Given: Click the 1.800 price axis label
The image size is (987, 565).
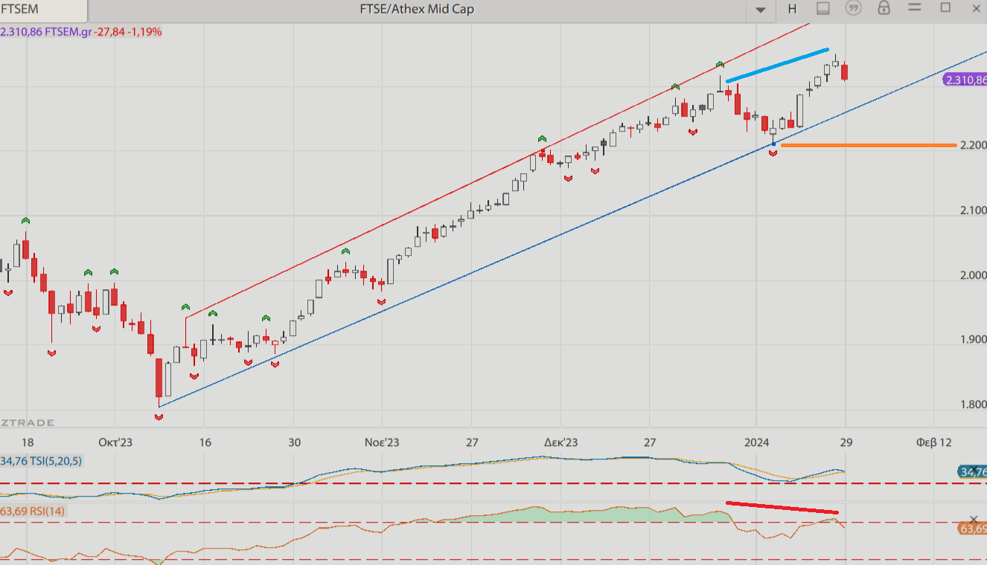Looking at the screenshot, I should [973, 405].
